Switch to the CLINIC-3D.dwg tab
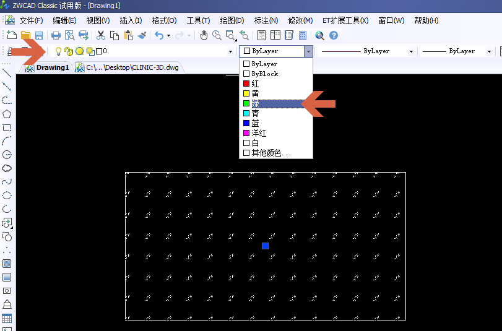 (131, 67)
